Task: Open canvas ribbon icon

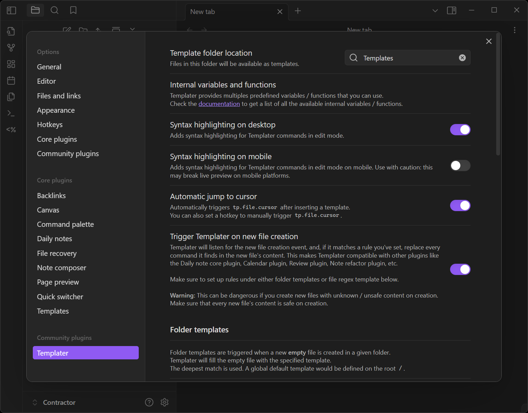Action: 11,64
